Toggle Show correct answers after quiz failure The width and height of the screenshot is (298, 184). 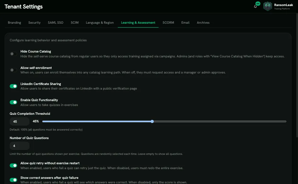point(13,180)
